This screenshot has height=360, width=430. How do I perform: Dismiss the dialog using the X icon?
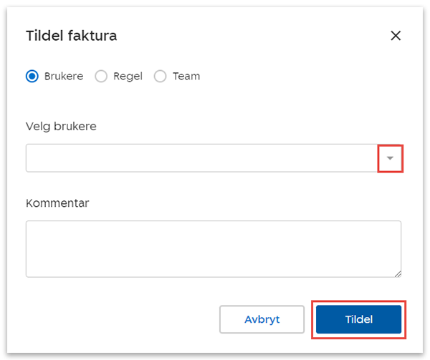(x=396, y=36)
